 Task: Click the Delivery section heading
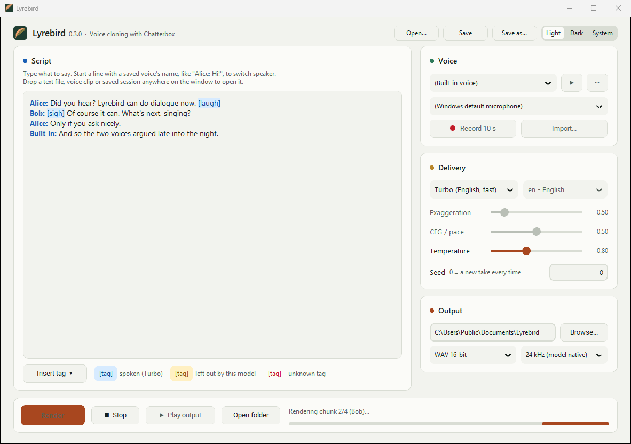[x=452, y=168]
